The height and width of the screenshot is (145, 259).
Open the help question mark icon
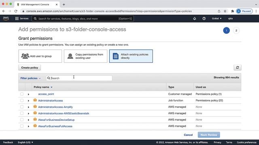click(x=204, y=19)
